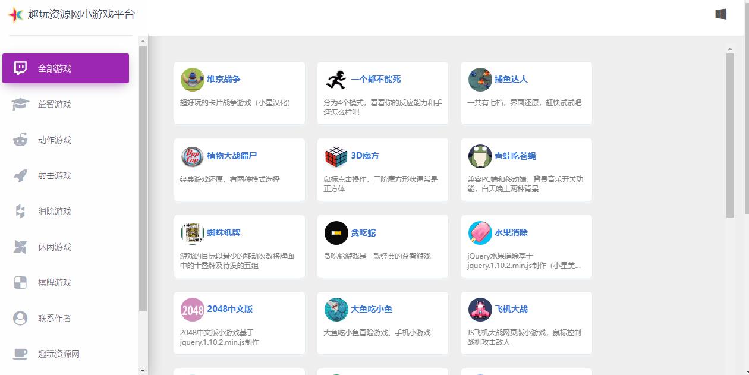Open the 棋牌游戏 category
749x375 pixels.
(65, 282)
